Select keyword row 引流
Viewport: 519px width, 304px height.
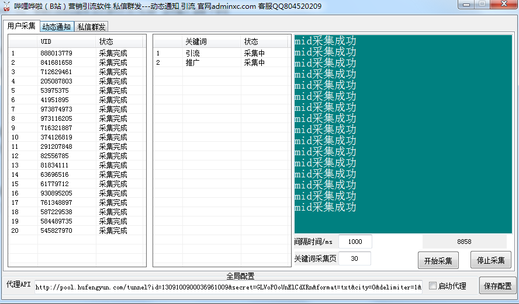[222, 53]
